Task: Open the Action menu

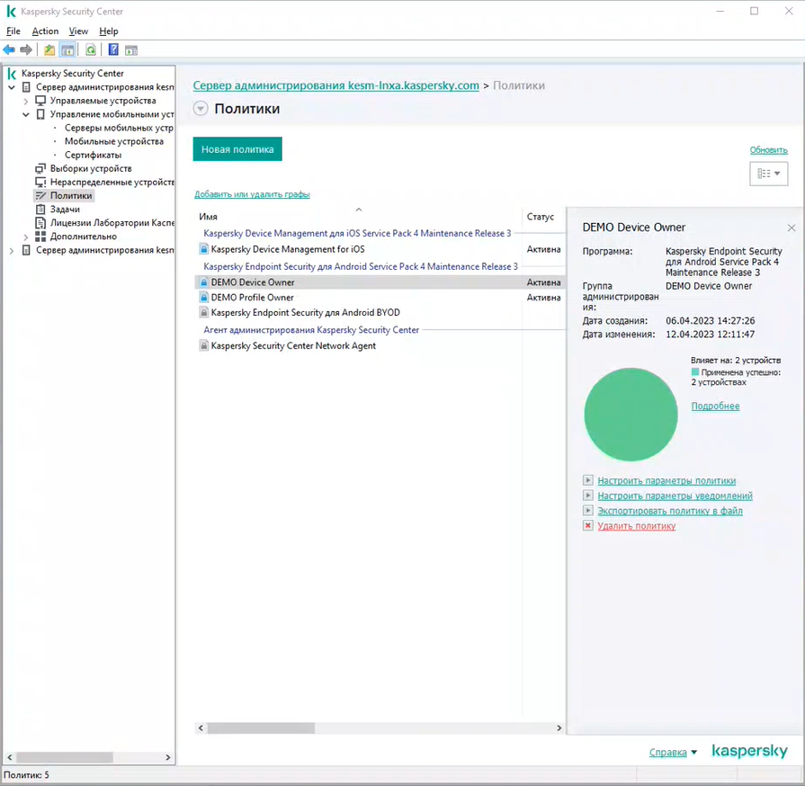Action: (45, 31)
